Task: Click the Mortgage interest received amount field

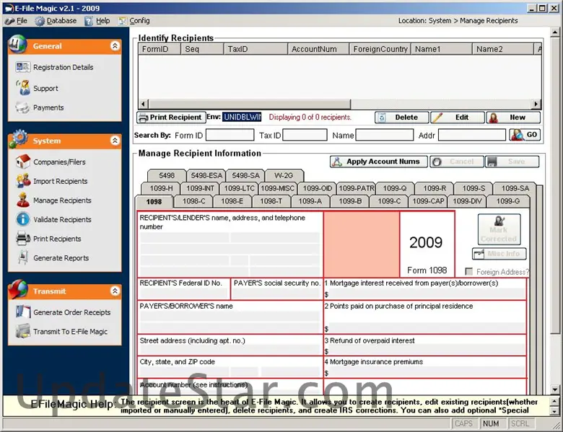Action: (427, 294)
